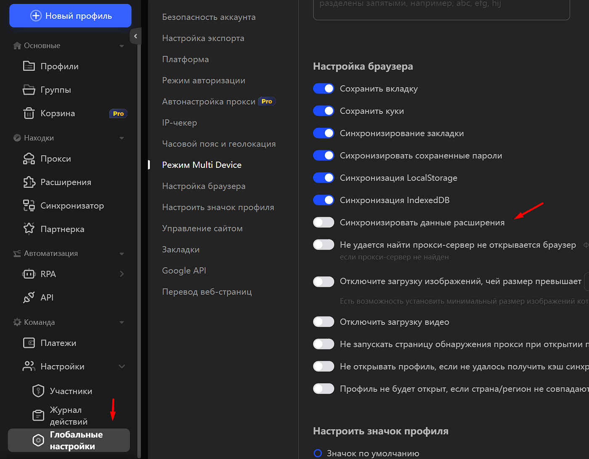The image size is (589, 459).
Task: Enable Профиль не будет открыт switch
Action: 324,388
